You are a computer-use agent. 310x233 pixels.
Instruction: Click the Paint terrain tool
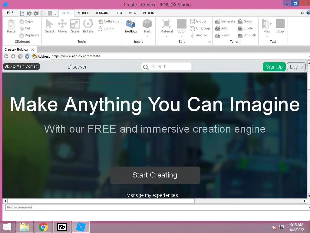coord(223,35)
